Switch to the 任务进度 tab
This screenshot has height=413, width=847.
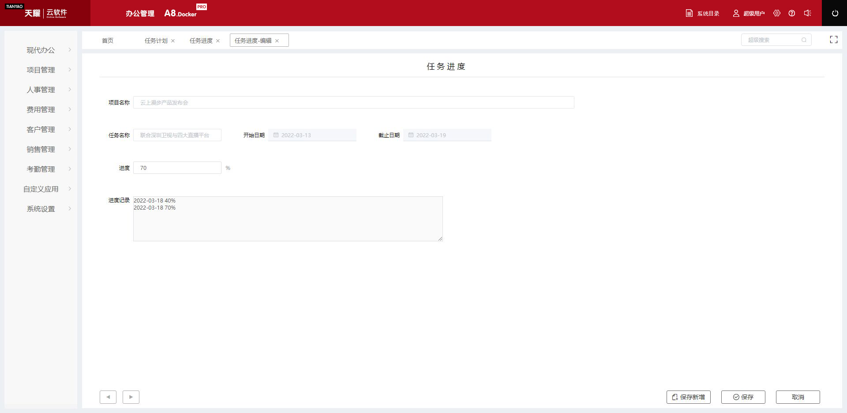(201, 41)
